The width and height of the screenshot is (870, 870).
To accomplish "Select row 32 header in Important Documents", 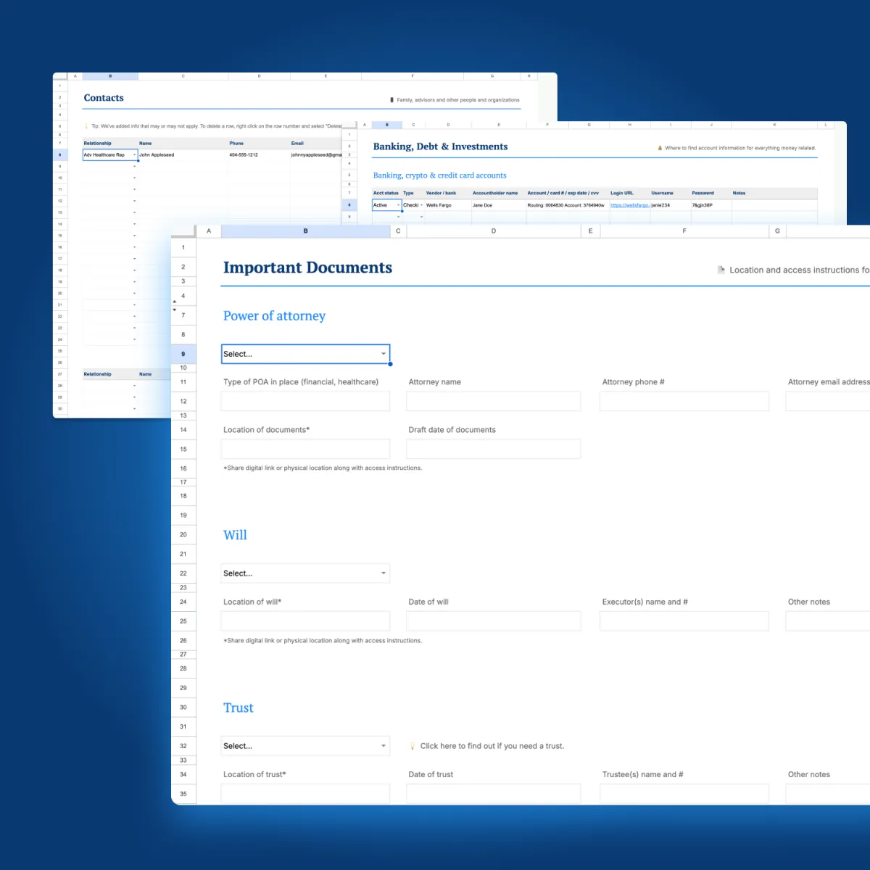I will click(183, 746).
